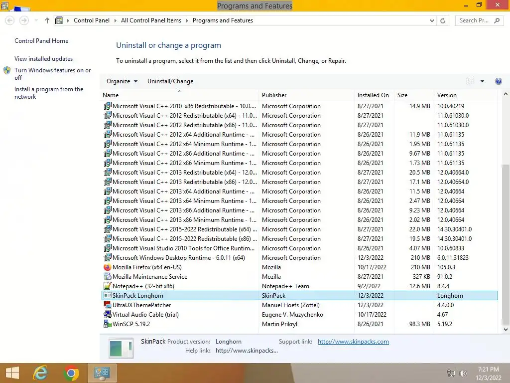Click the SkinPack details pane thumbnail
Viewport: 510px width, 383px height.
tap(121, 348)
